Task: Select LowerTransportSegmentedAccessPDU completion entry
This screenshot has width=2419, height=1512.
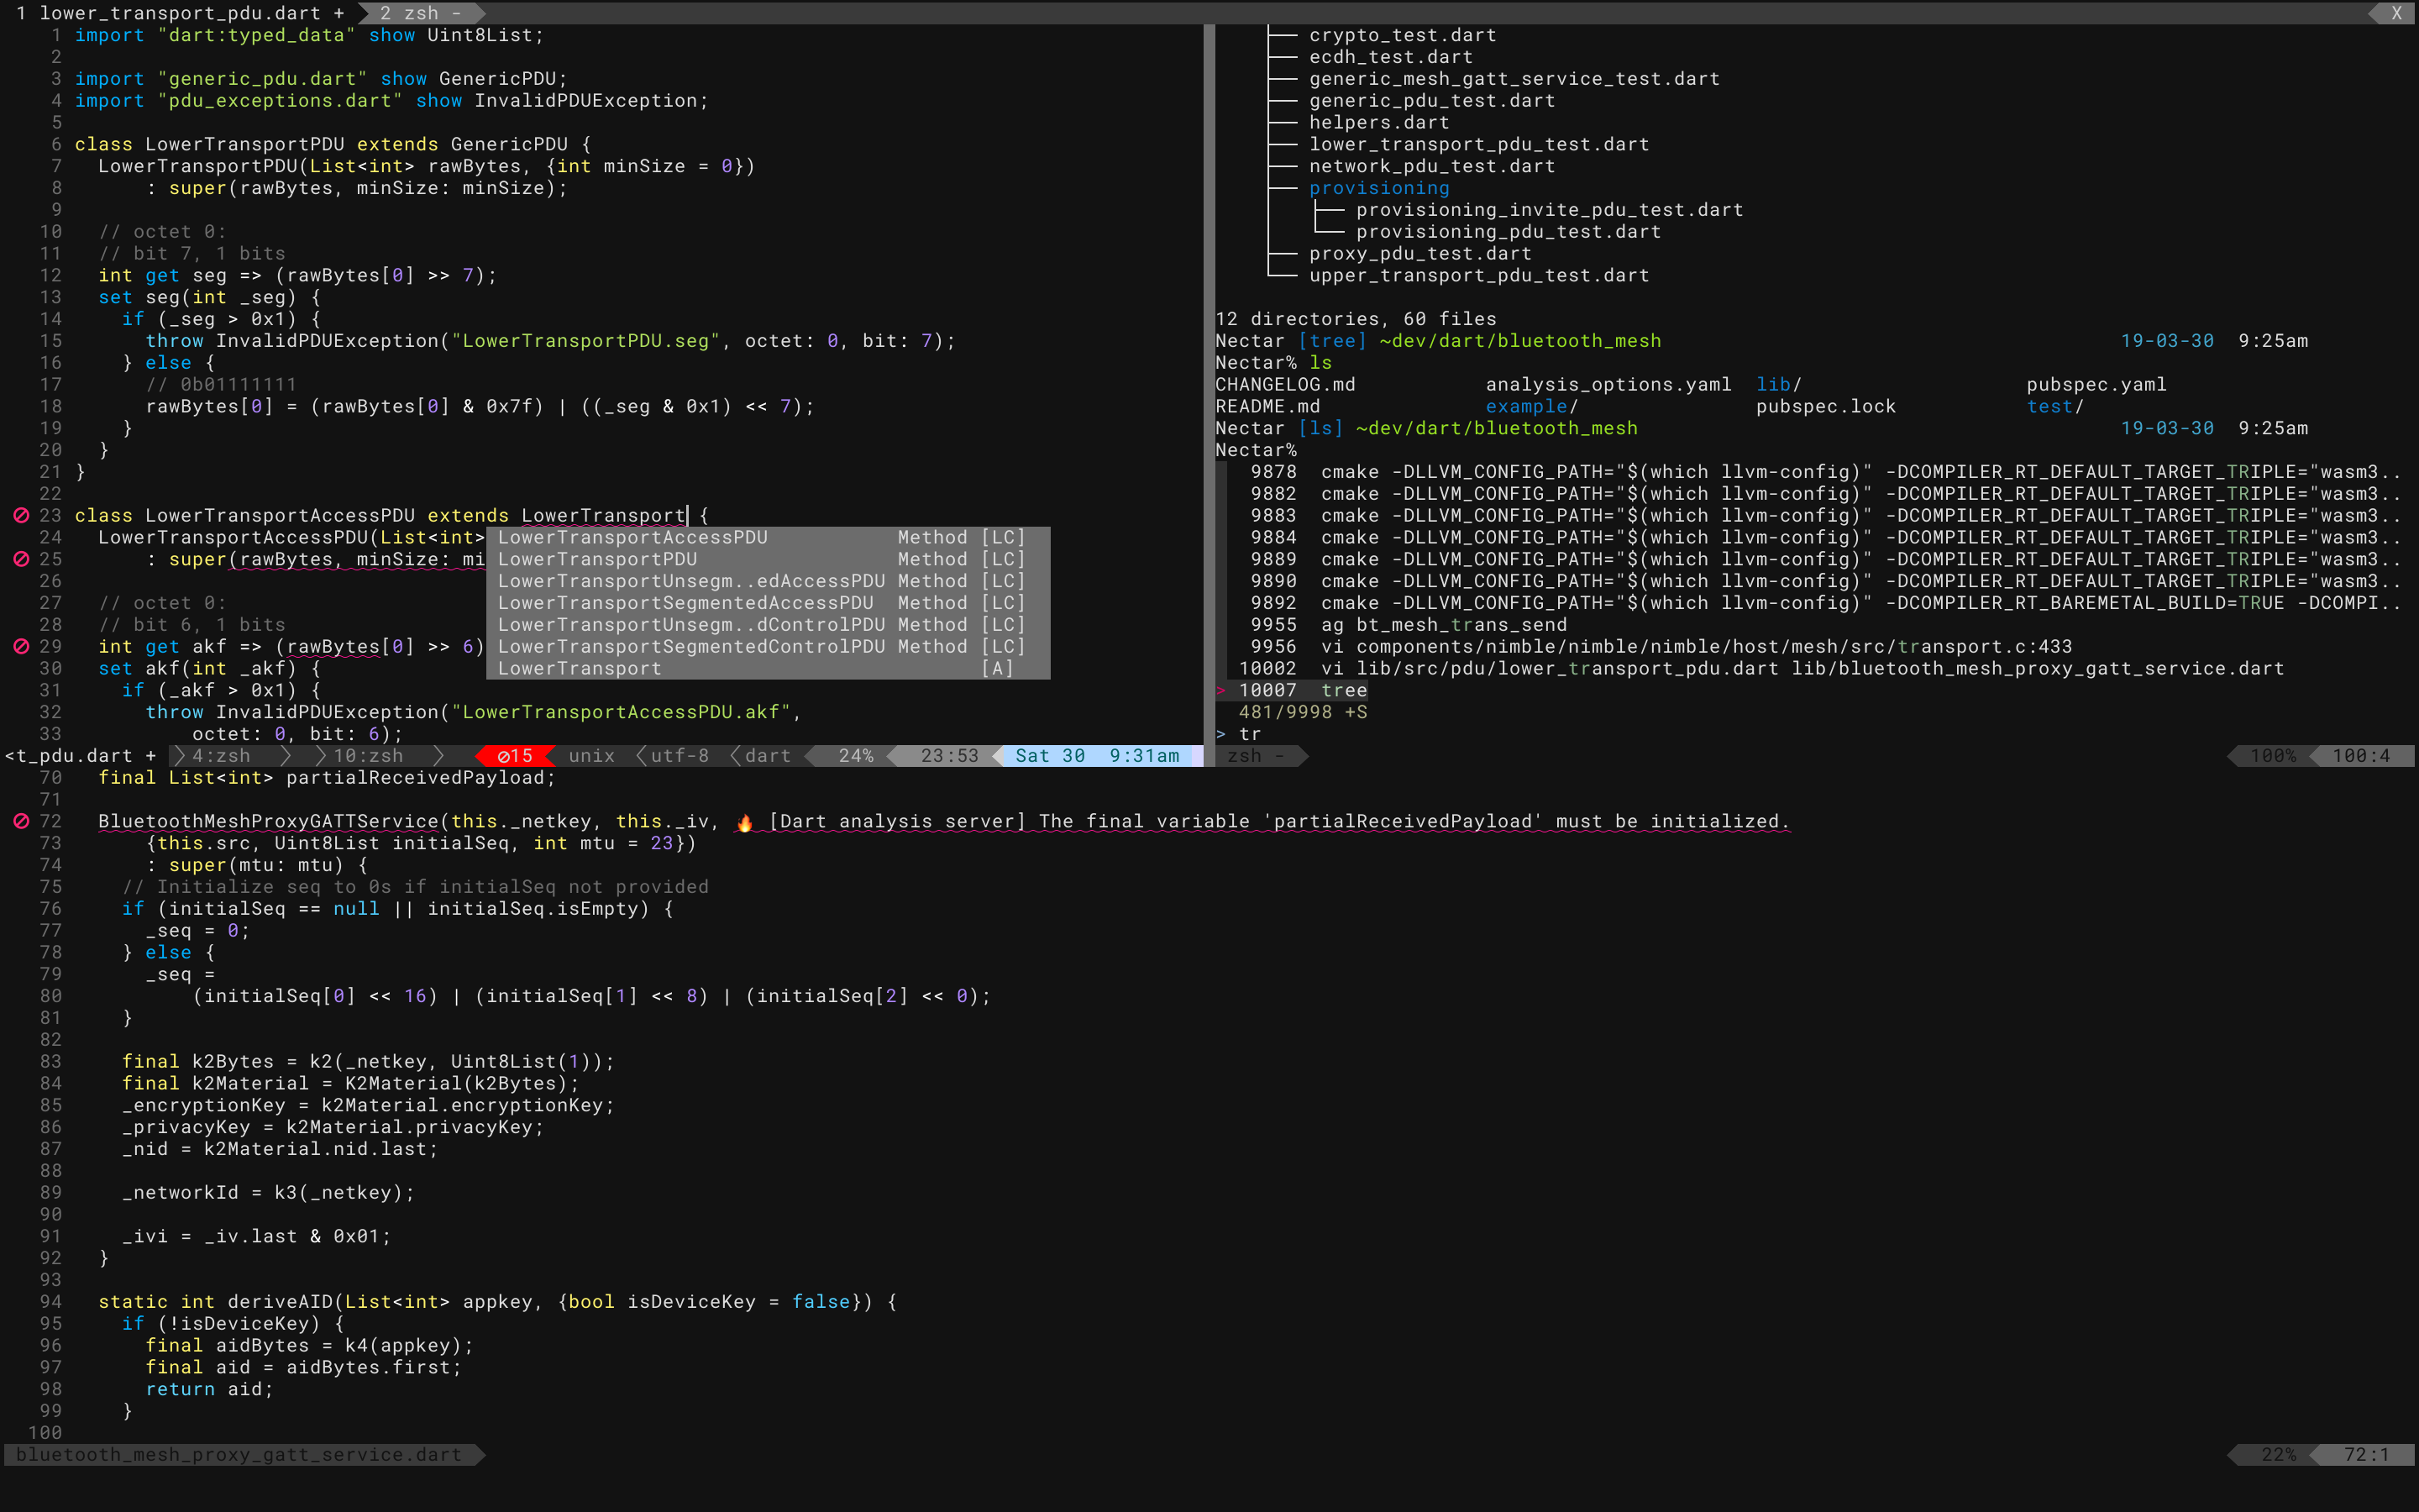Action: [x=685, y=603]
